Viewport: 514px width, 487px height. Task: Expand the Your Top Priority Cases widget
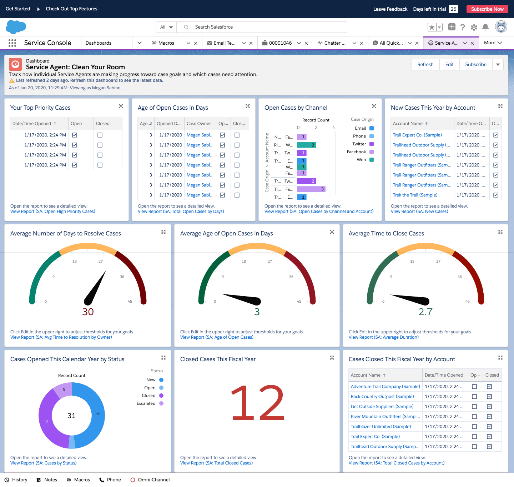[x=121, y=106]
